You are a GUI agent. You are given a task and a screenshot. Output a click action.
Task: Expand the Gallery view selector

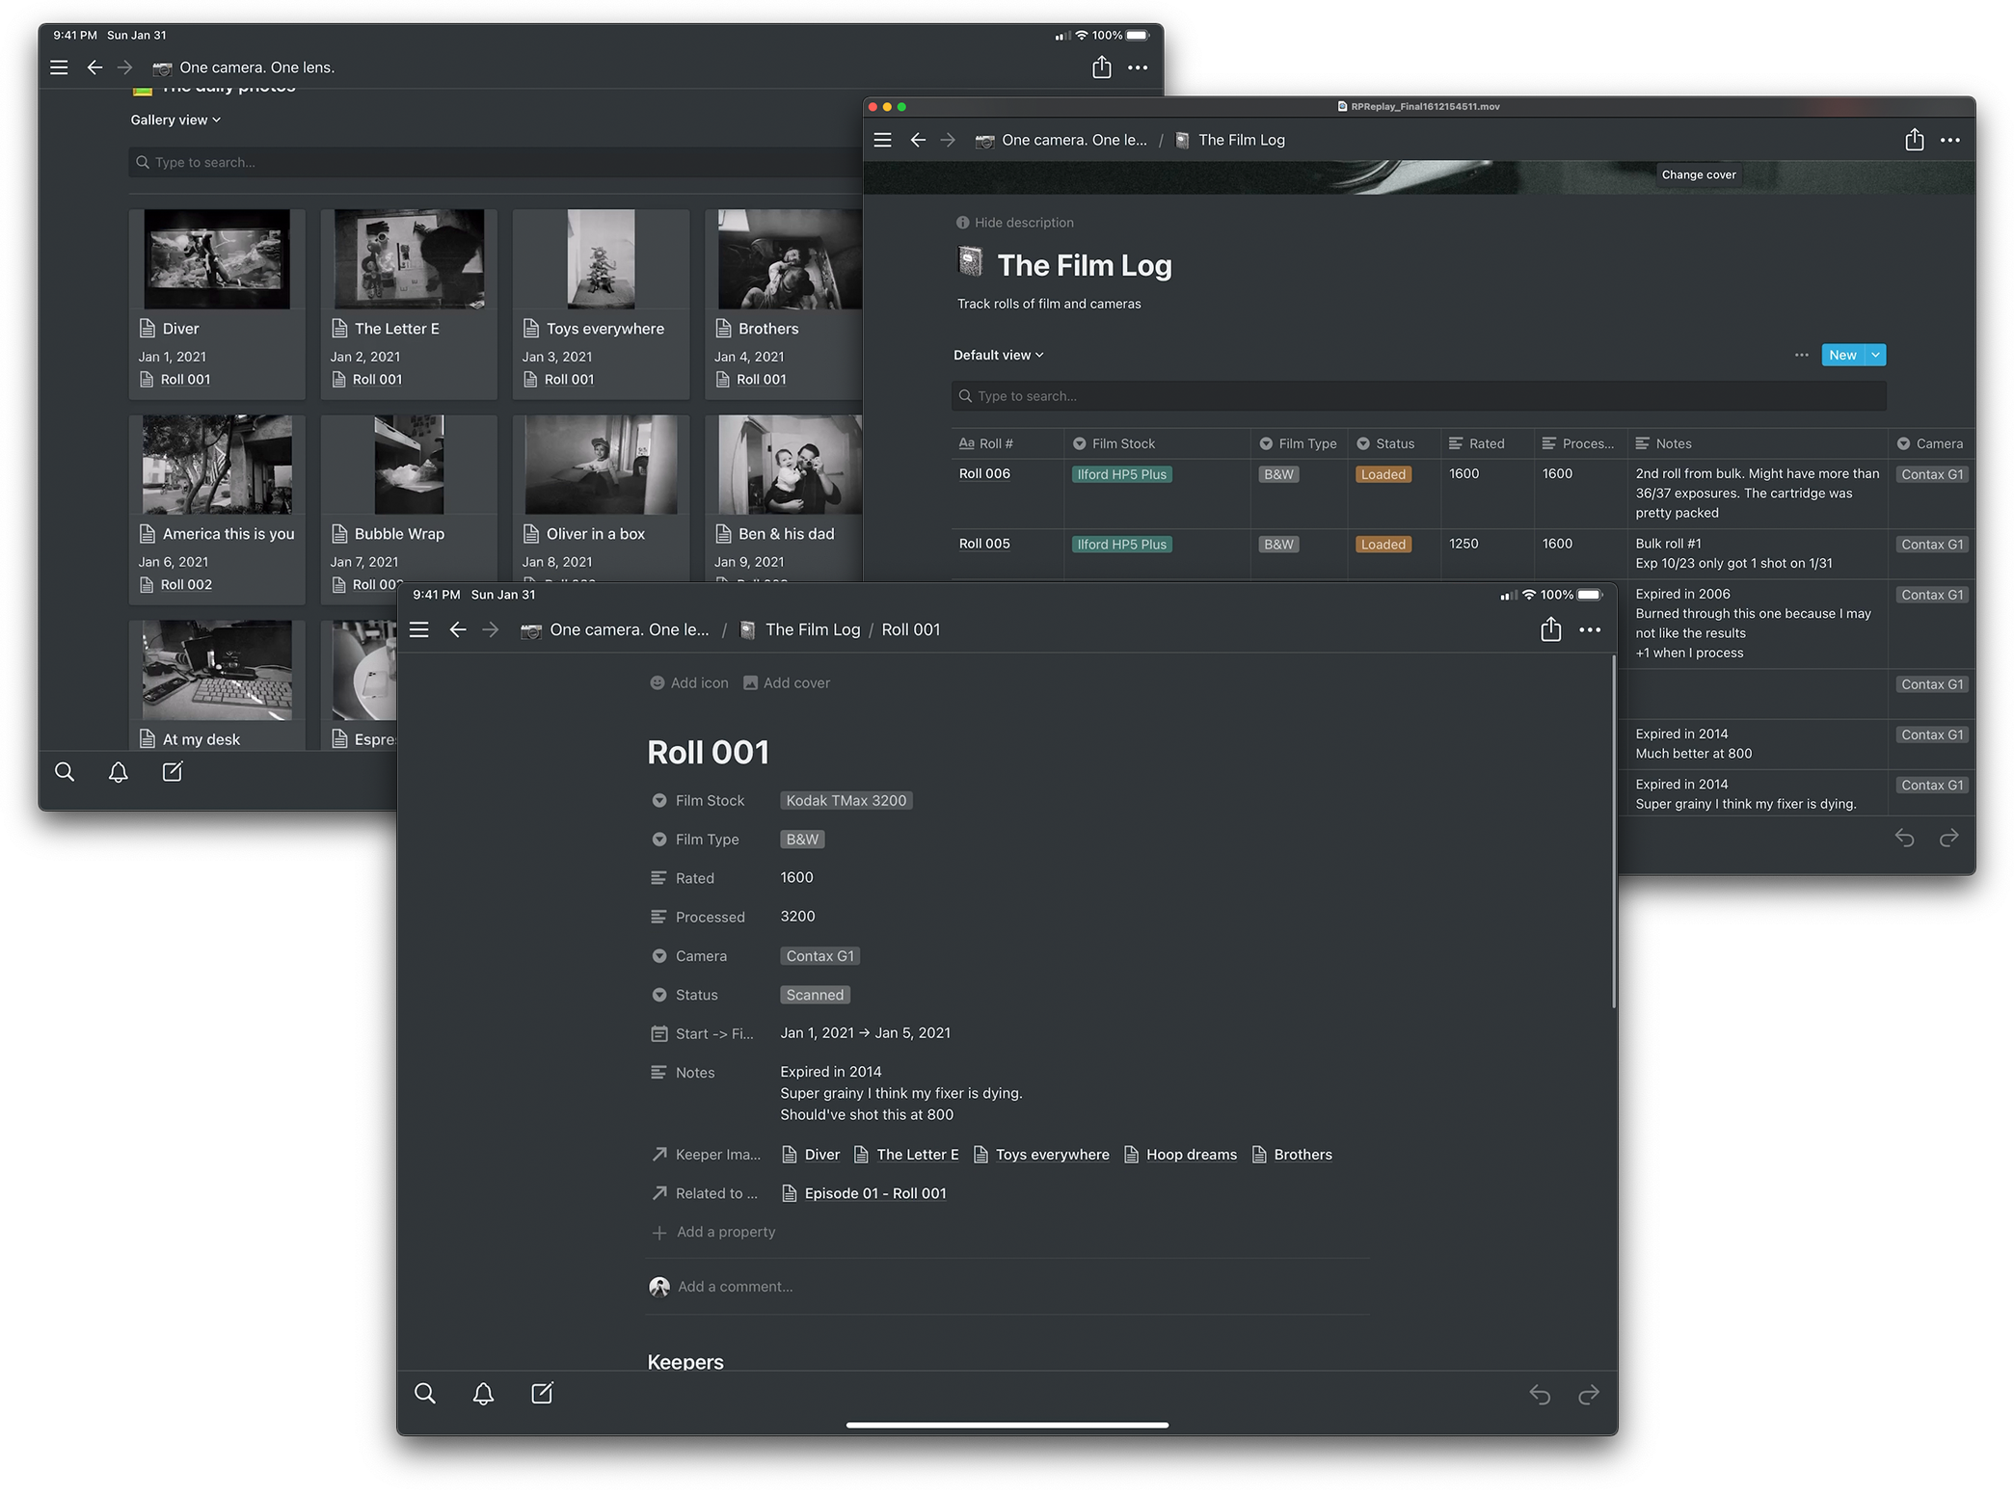[x=175, y=120]
